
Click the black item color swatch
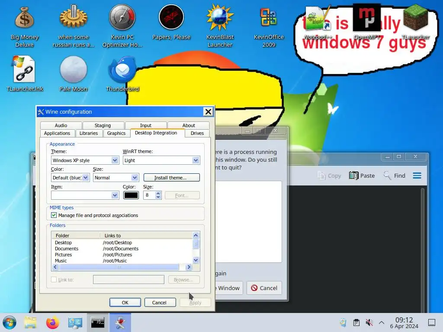tap(131, 195)
